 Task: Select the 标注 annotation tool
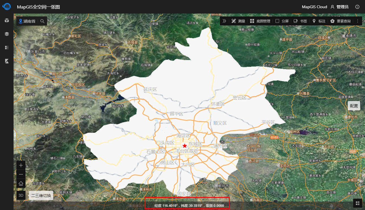tap(319, 21)
